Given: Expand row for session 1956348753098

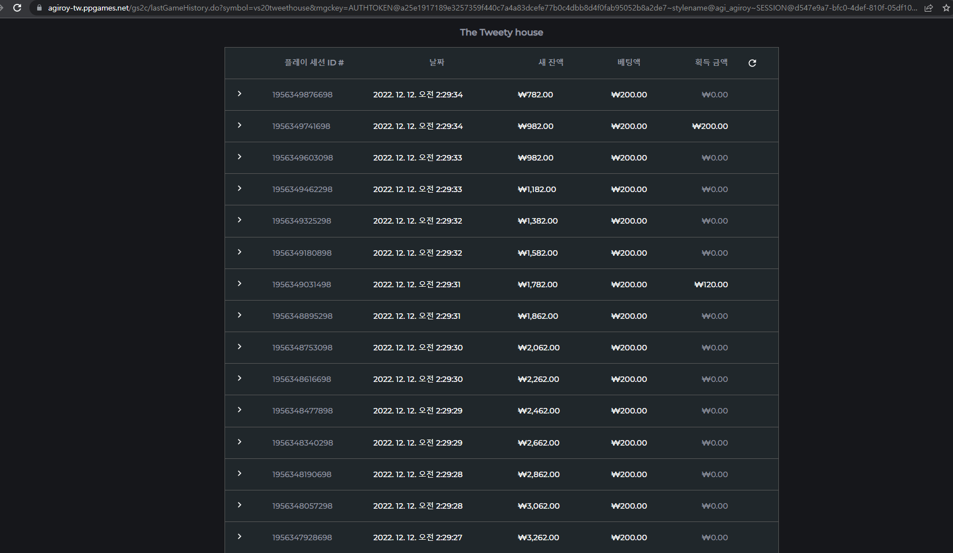Looking at the screenshot, I should point(239,347).
